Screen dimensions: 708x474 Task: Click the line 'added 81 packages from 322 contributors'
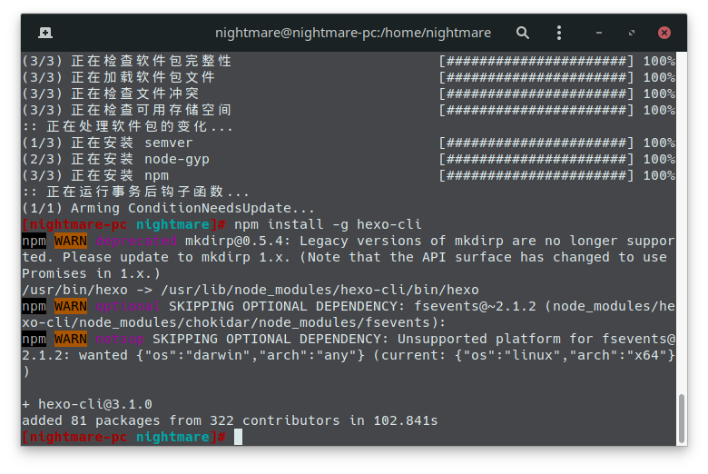point(181,420)
